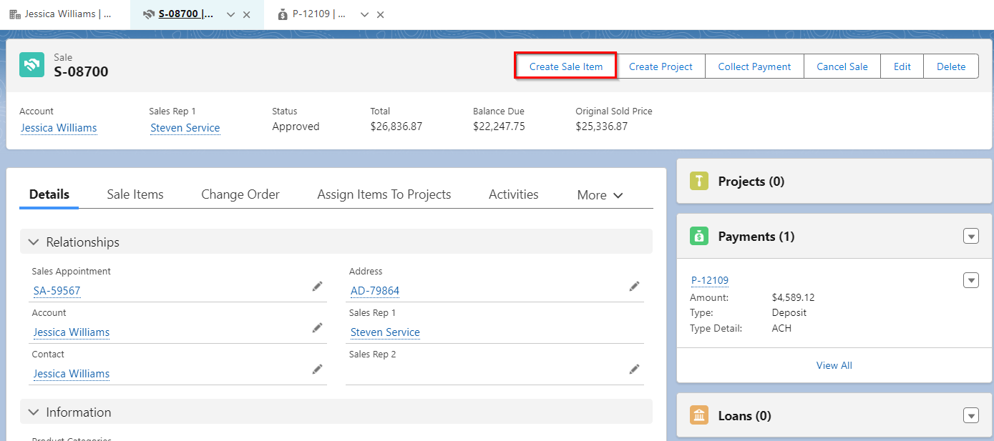Click the green Sale record icon
This screenshot has height=441, width=994.
pos(31,64)
